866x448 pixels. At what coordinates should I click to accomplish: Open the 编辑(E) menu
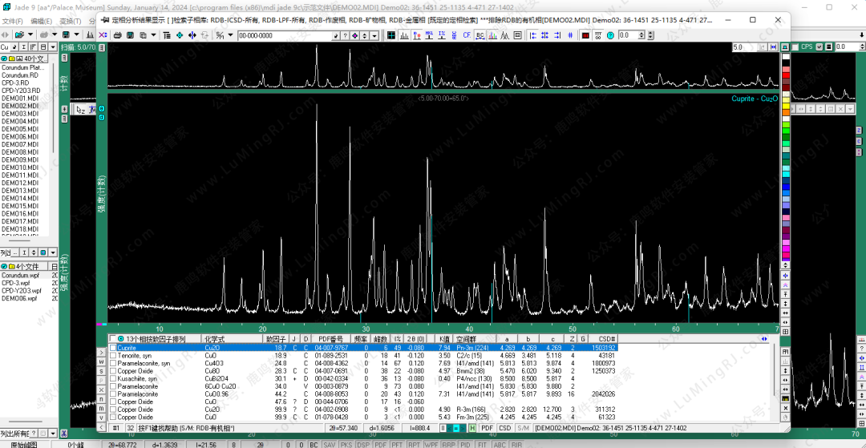(x=41, y=20)
